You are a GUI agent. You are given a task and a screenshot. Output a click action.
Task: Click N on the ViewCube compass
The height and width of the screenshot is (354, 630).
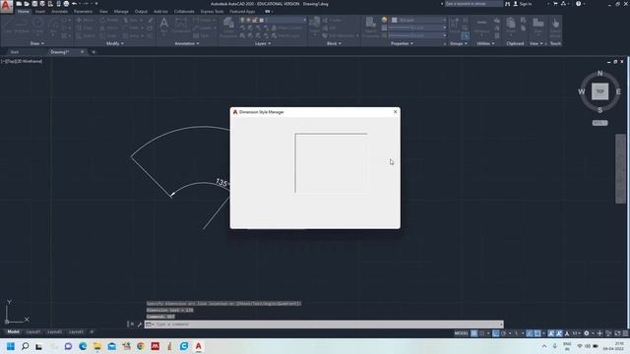point(599,73)
